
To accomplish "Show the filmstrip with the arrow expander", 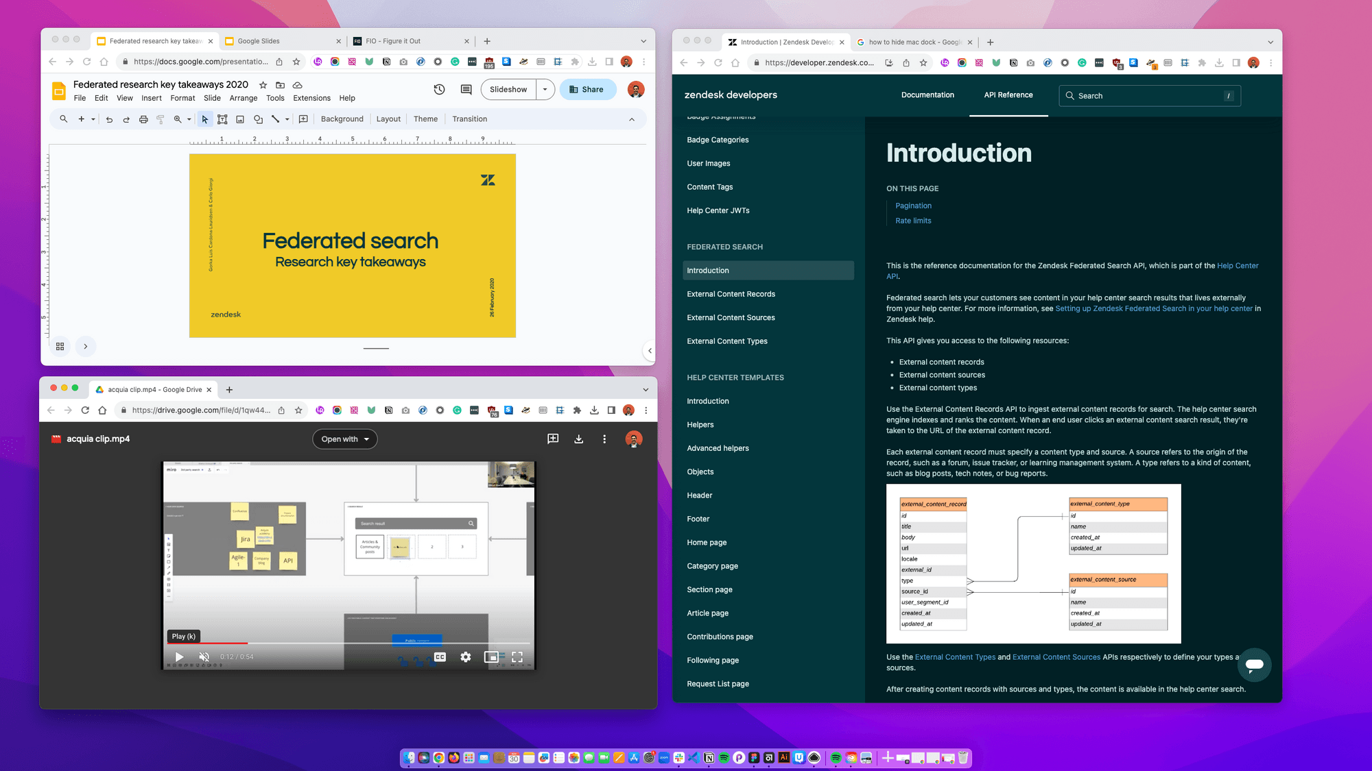I will pyautogui.click(x=86, y=346).
